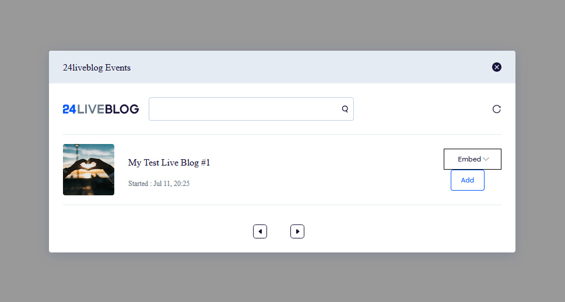Click the Started Jul 11, 20:25 text
This screenshot has width=565, height=302.
click(159, 184)
